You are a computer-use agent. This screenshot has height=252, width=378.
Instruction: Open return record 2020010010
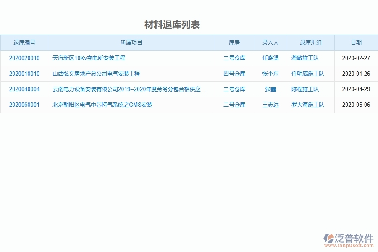point(23,73)
